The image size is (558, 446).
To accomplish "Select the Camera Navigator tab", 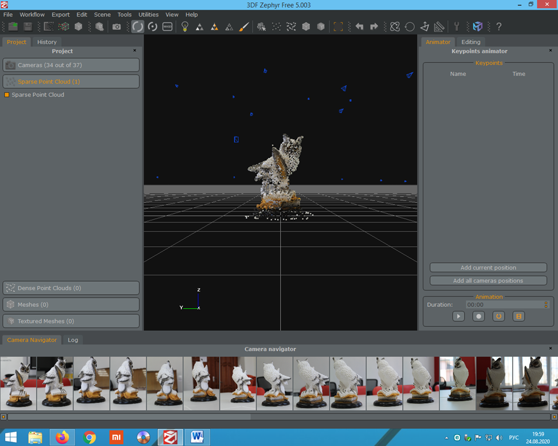I will (32, 340).
